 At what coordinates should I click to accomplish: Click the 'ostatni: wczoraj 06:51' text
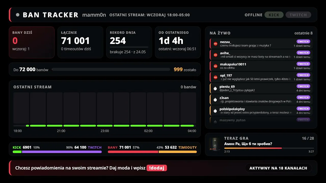178,49
